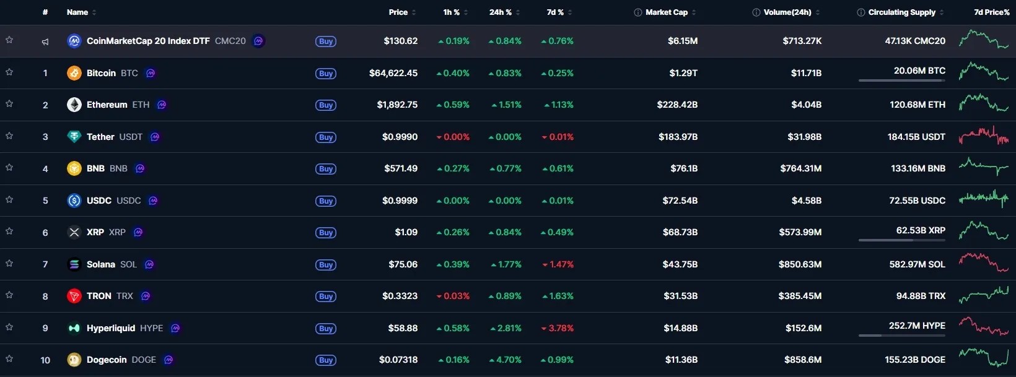Sort by the Volume(24h) column header
1016x377 pixels.
click(x=787, y=12)
